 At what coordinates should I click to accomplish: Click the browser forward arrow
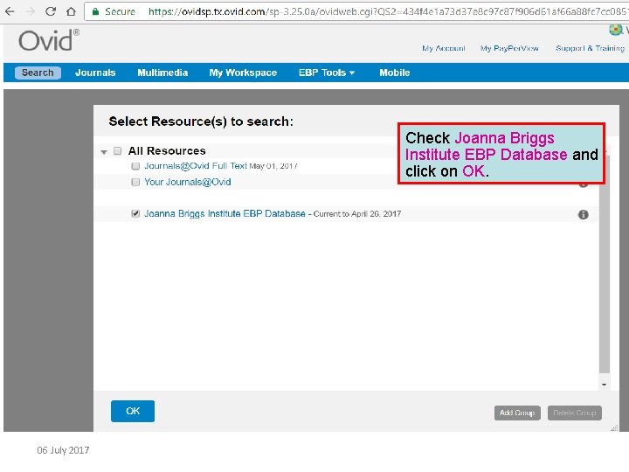pyautogui.click(x=30, y=11)
